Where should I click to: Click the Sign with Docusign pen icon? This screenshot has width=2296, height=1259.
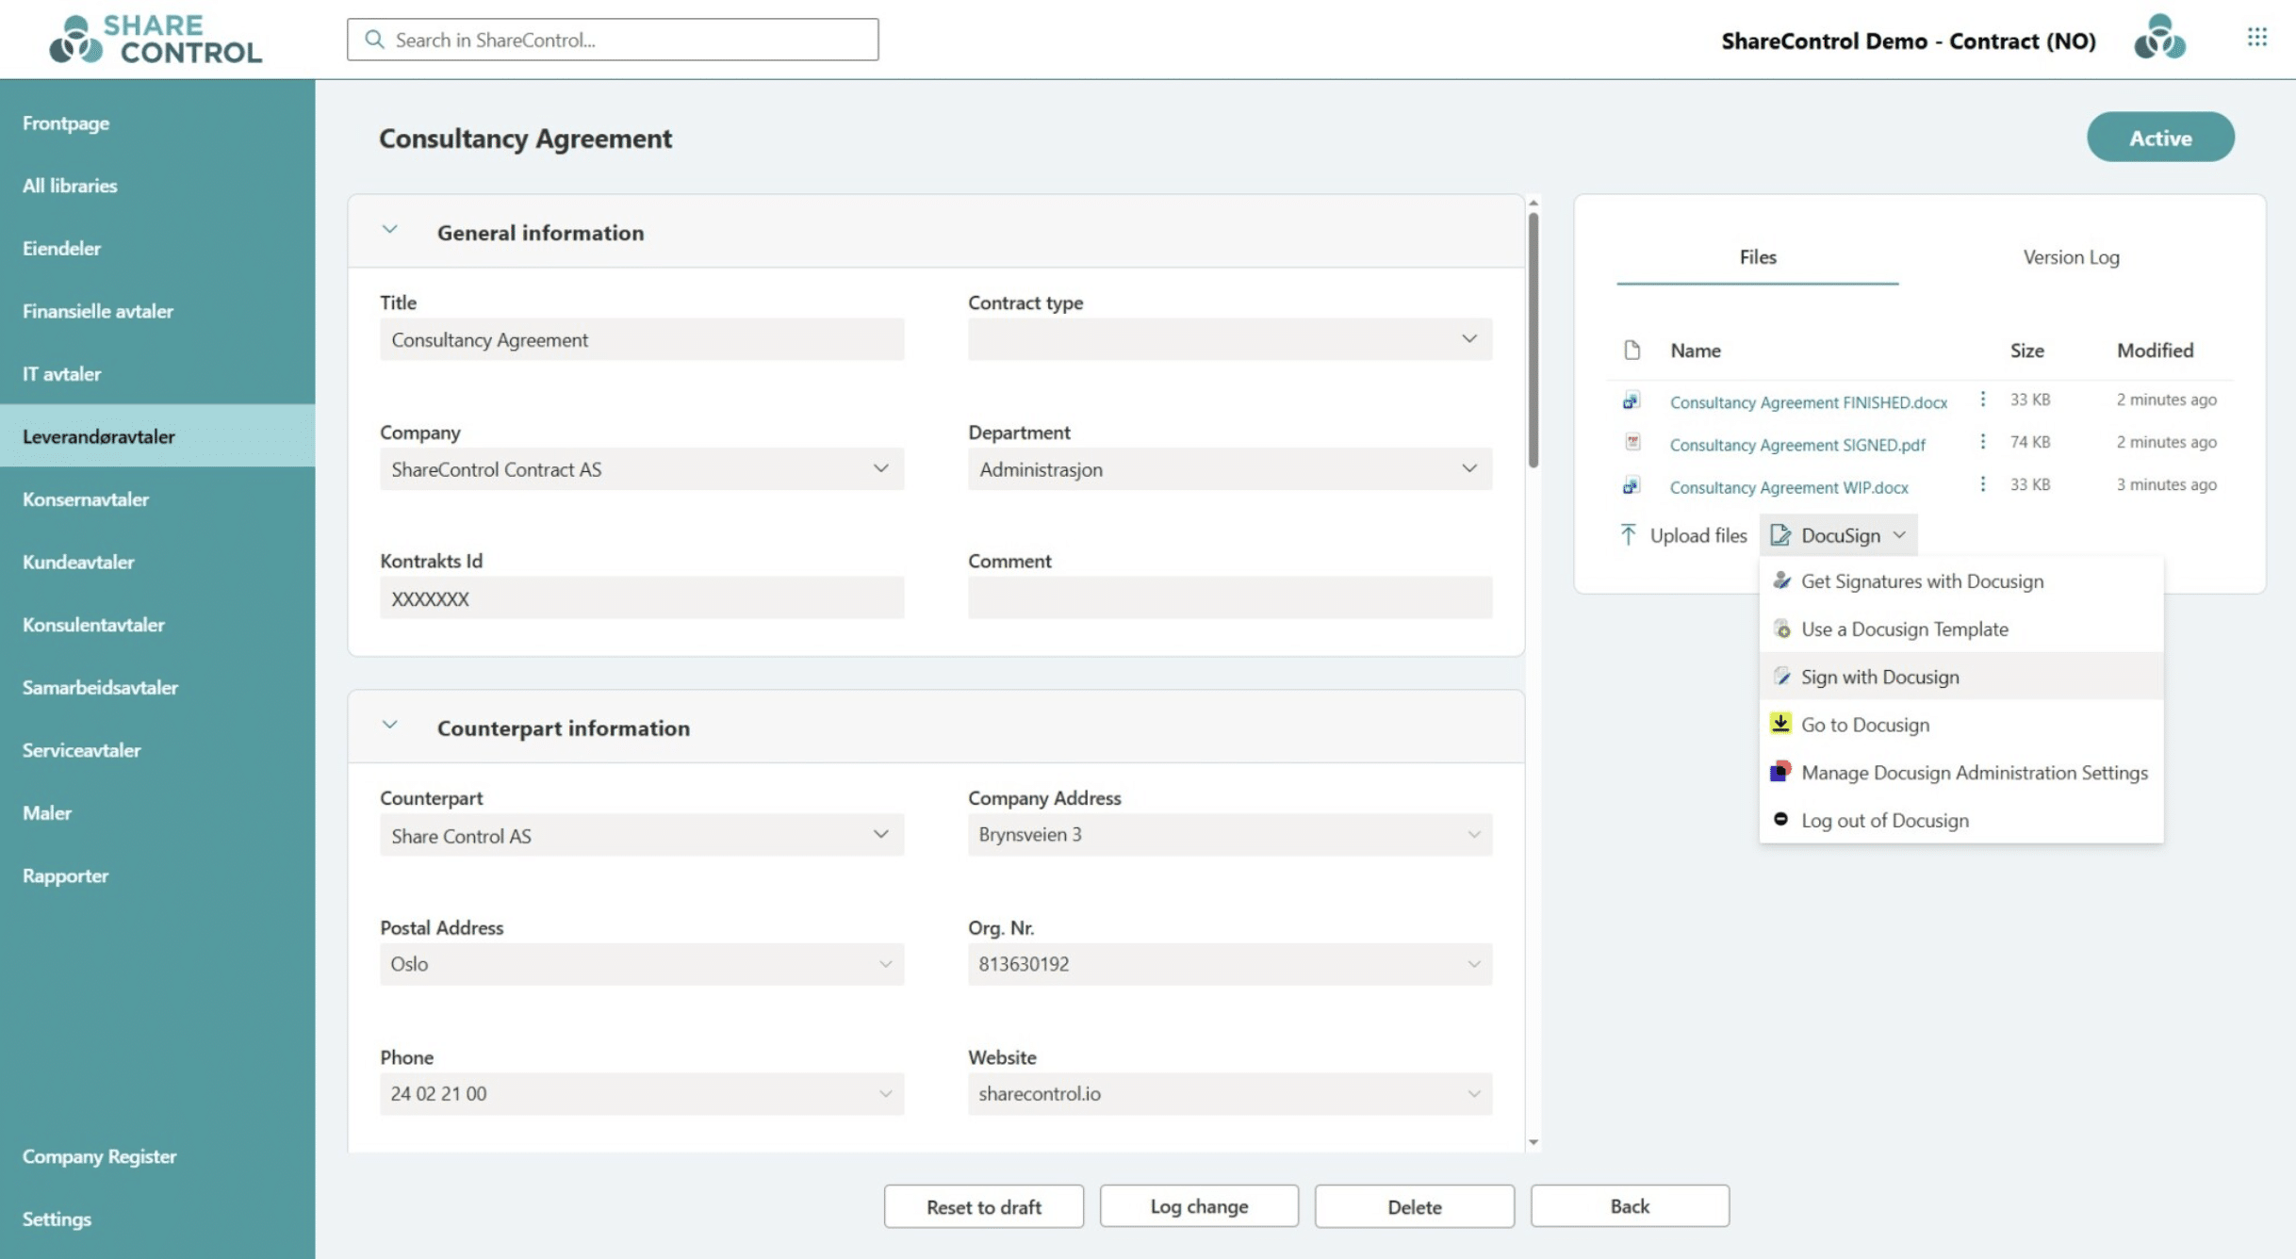pyautogui.click(x=1781, y=676)
